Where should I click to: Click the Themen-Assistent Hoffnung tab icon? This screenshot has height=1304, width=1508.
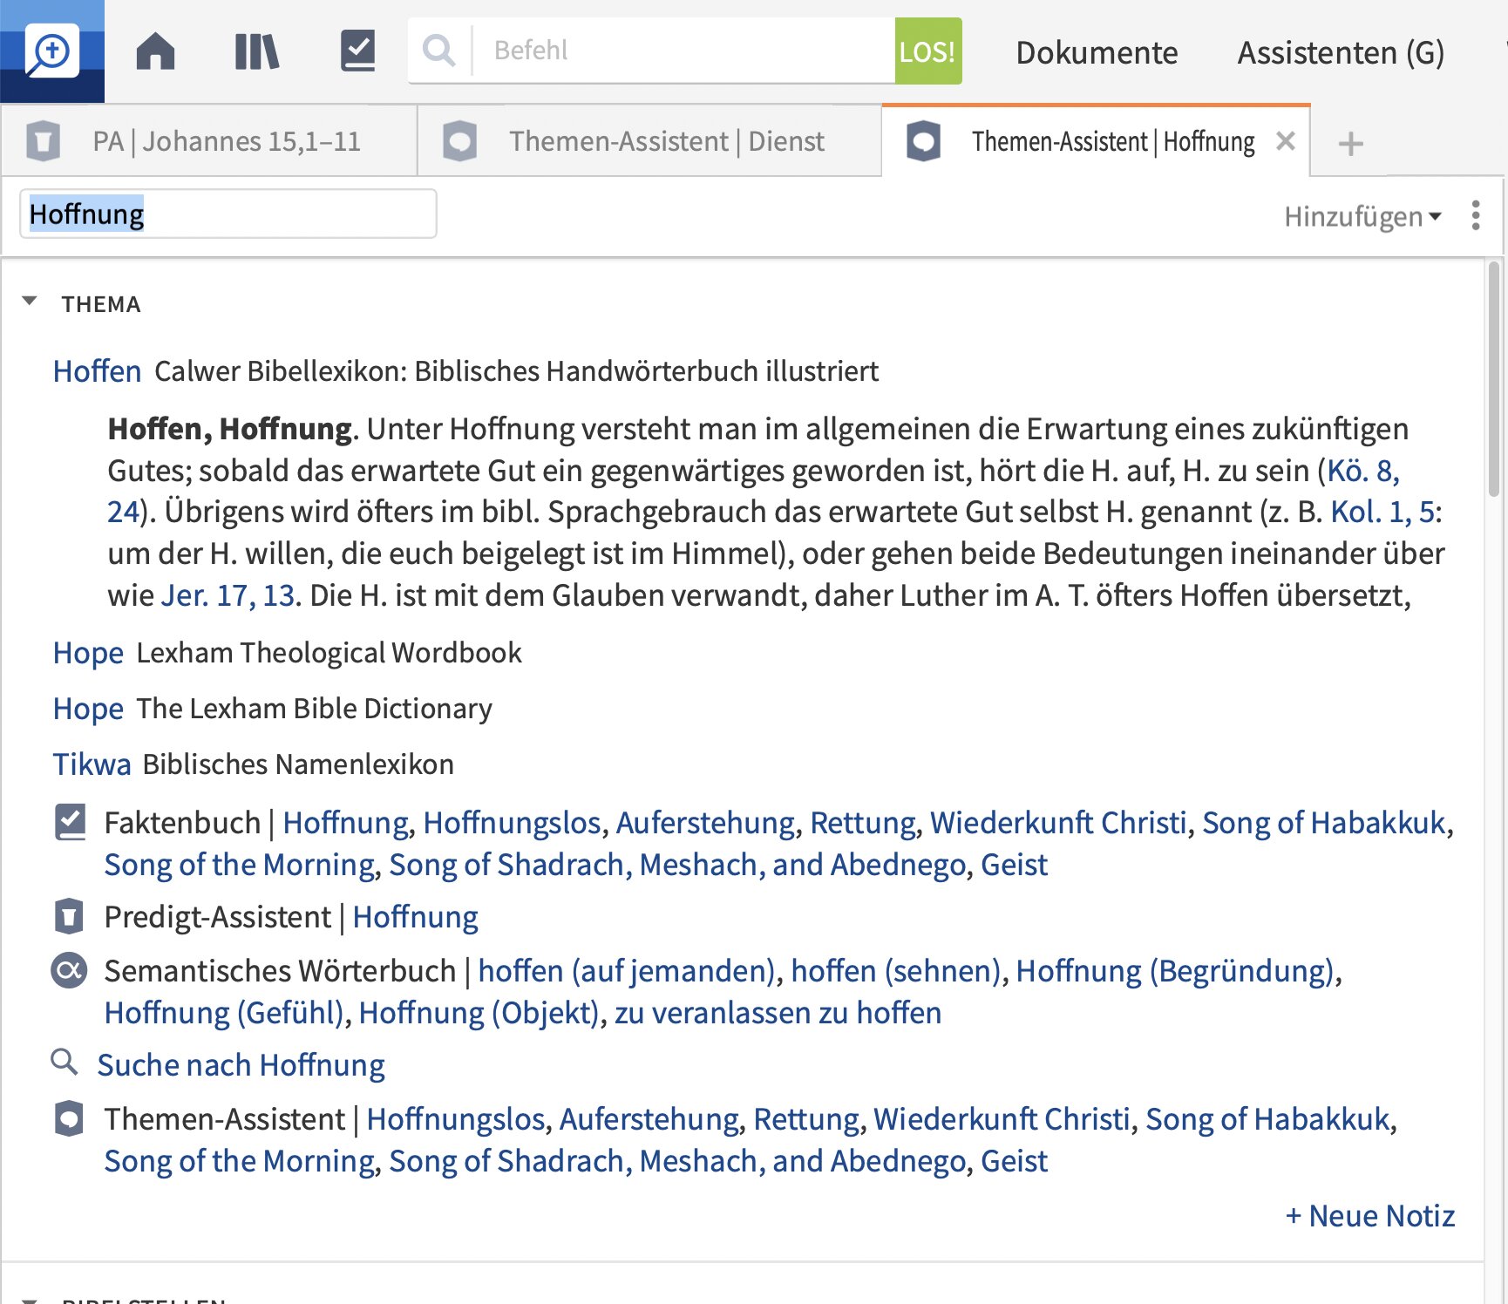click(924, 141)
